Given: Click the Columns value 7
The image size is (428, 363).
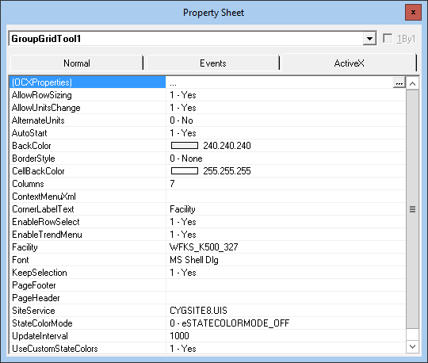Looking at the screenshot, I should [x=172, y=184].
